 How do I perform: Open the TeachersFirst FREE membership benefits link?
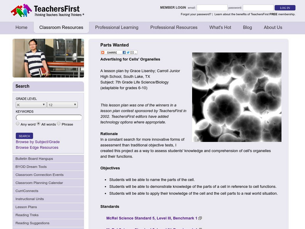click(x=255, y=14)
